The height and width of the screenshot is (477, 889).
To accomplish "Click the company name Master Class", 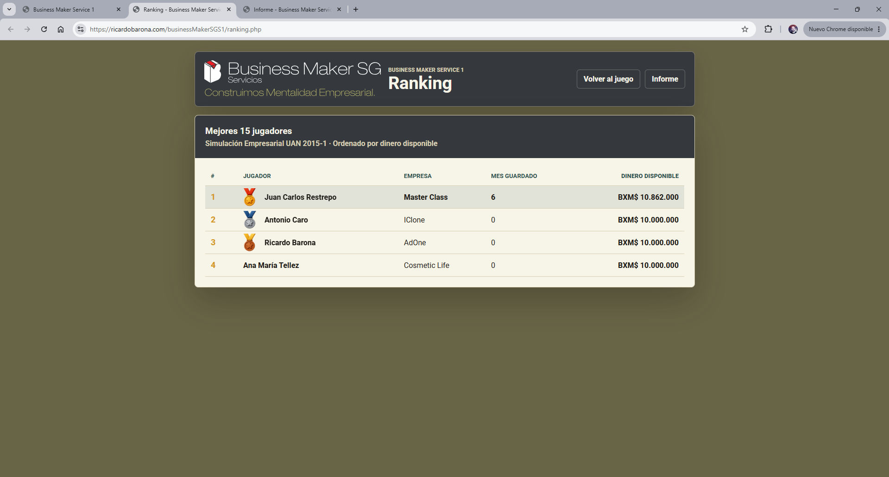I will click(x=426, y=197).
